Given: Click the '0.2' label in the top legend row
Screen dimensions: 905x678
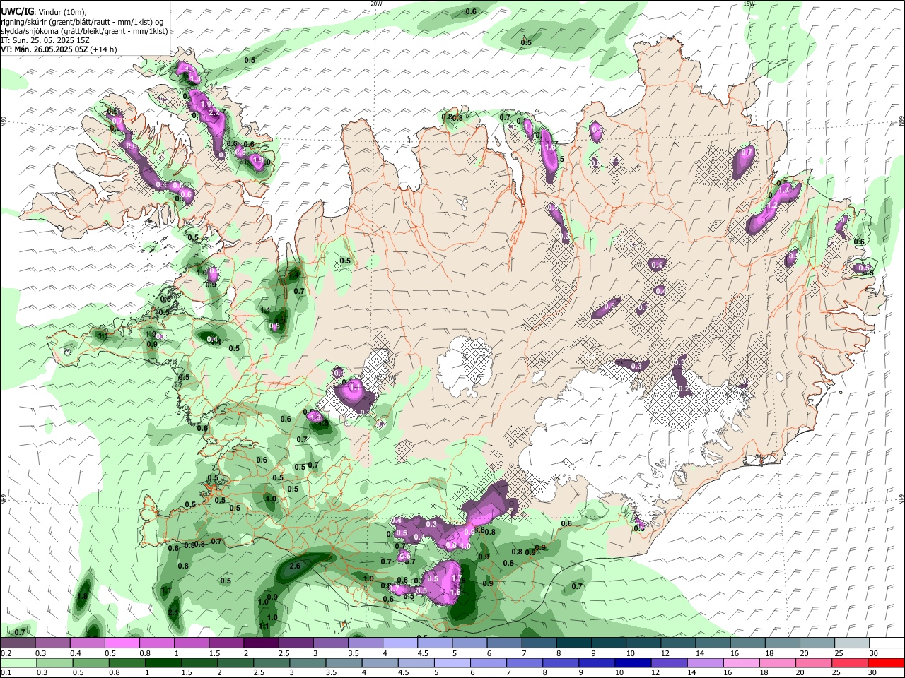Looking at the screenshot, I should click(x=6, y=653).
